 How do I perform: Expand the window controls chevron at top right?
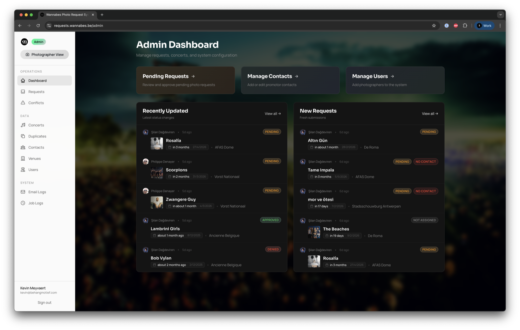(x=500, y=15)
